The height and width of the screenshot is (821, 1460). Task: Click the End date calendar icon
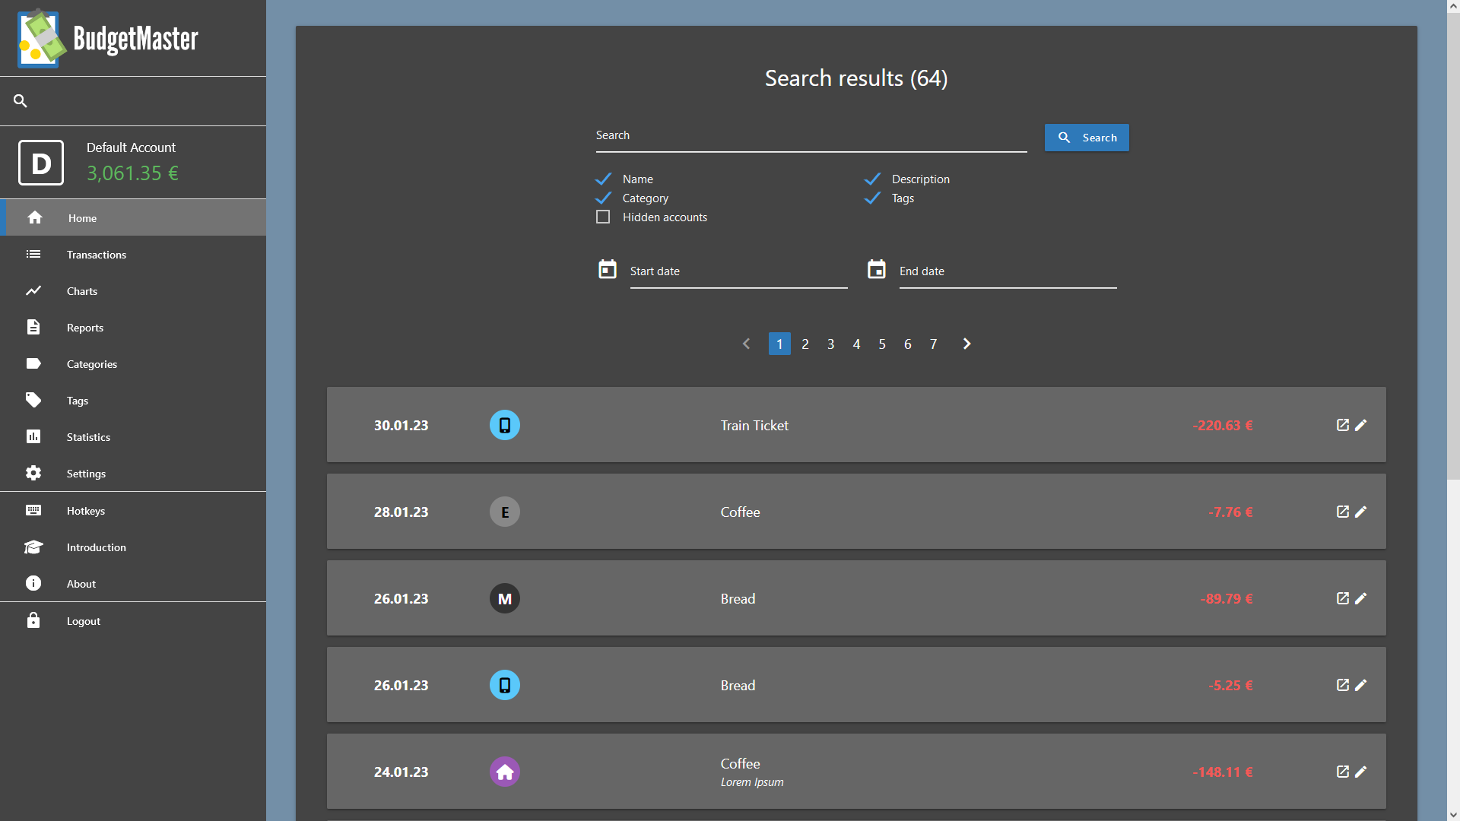click(x=877, y=269)
